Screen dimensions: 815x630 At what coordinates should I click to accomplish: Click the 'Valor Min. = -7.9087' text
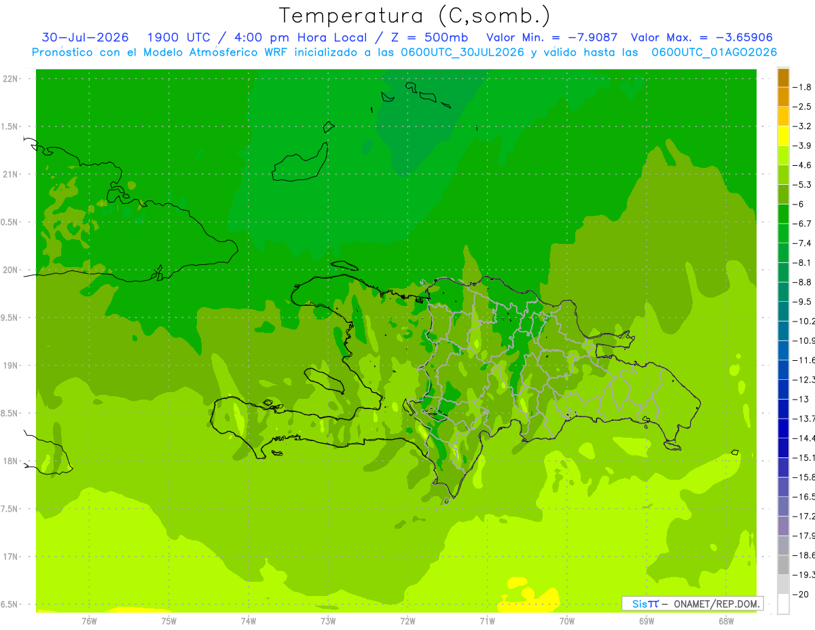552,37
